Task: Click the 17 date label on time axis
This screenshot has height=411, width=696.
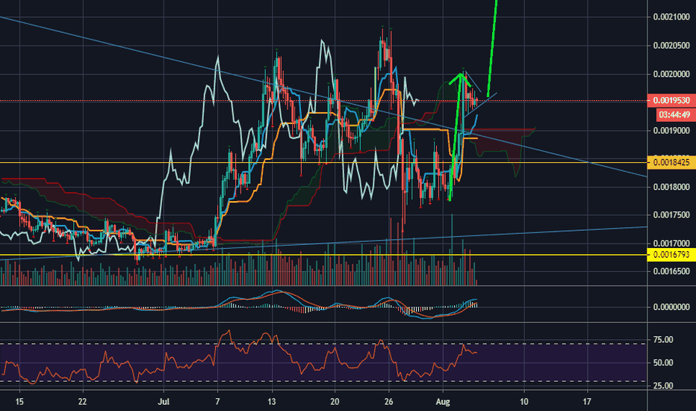Action: pyautogui.click(x=587, y=402)
